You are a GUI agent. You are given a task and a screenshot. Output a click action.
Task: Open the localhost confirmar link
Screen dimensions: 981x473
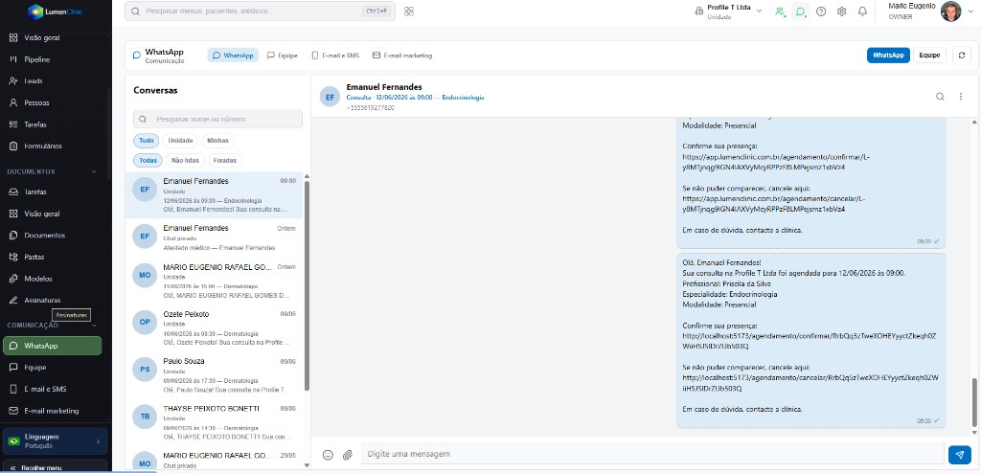(x=810, y=341)
